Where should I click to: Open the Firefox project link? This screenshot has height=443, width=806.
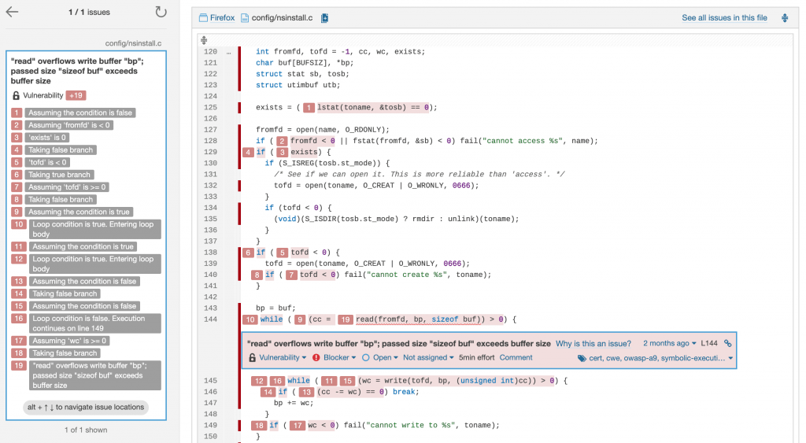[221, 18]
